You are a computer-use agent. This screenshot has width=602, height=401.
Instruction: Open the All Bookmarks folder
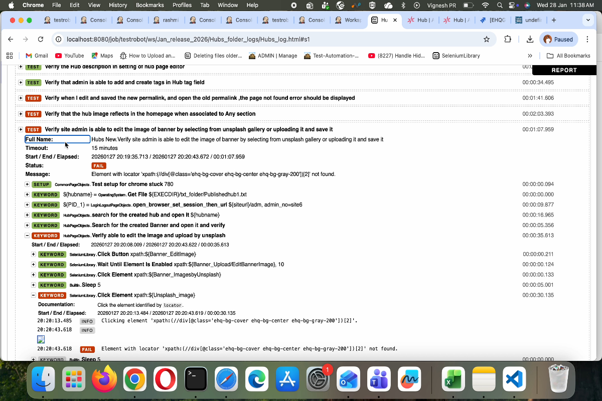(568, 56)
